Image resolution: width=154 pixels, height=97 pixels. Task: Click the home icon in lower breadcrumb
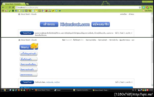click(19, 40)
